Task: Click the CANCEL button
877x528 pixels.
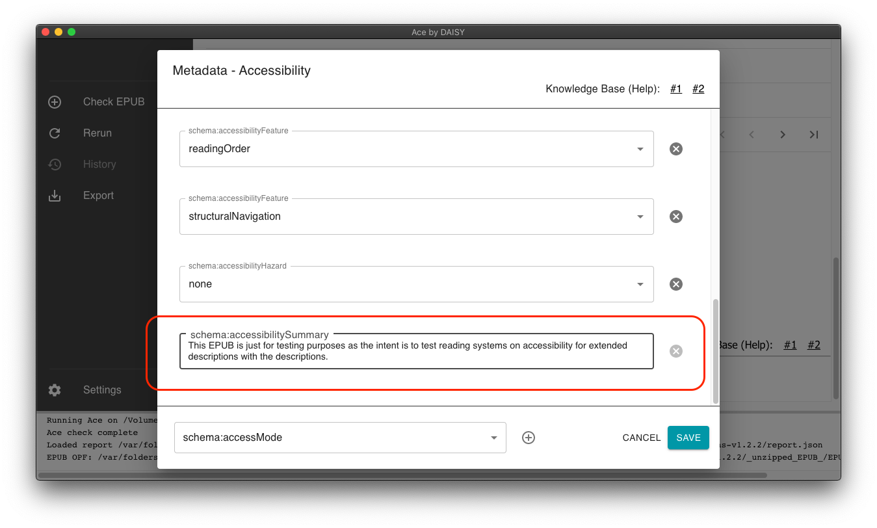Action: click(642, 438)
